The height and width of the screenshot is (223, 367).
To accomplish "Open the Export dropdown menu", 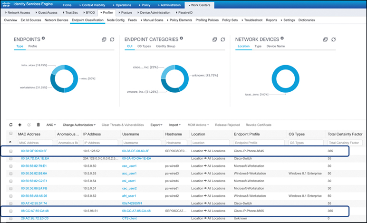I will [156, 125].
